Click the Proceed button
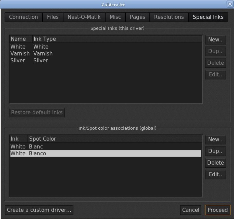Image resolution: width=234 pixels, height=219 pixels. tap(218, 210)
